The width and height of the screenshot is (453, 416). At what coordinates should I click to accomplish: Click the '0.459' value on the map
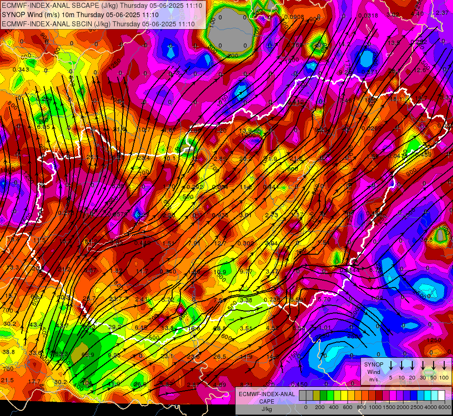tap(423, 154)
